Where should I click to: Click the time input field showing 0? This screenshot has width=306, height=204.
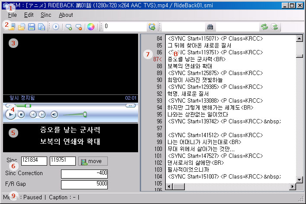pyautogui.click(x=125, y=26)
